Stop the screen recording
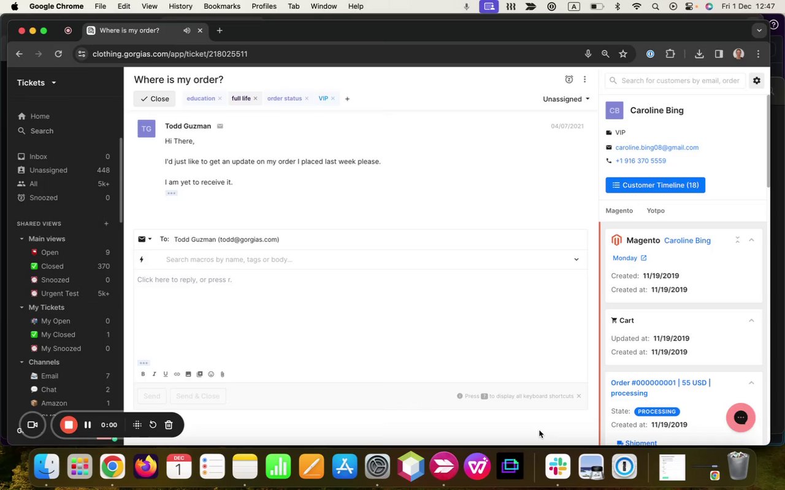785x490 pixels. point(69,424)
